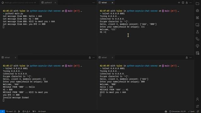
Task: Click the synchronize changes icon in status bar
Action: coord(15,111)
